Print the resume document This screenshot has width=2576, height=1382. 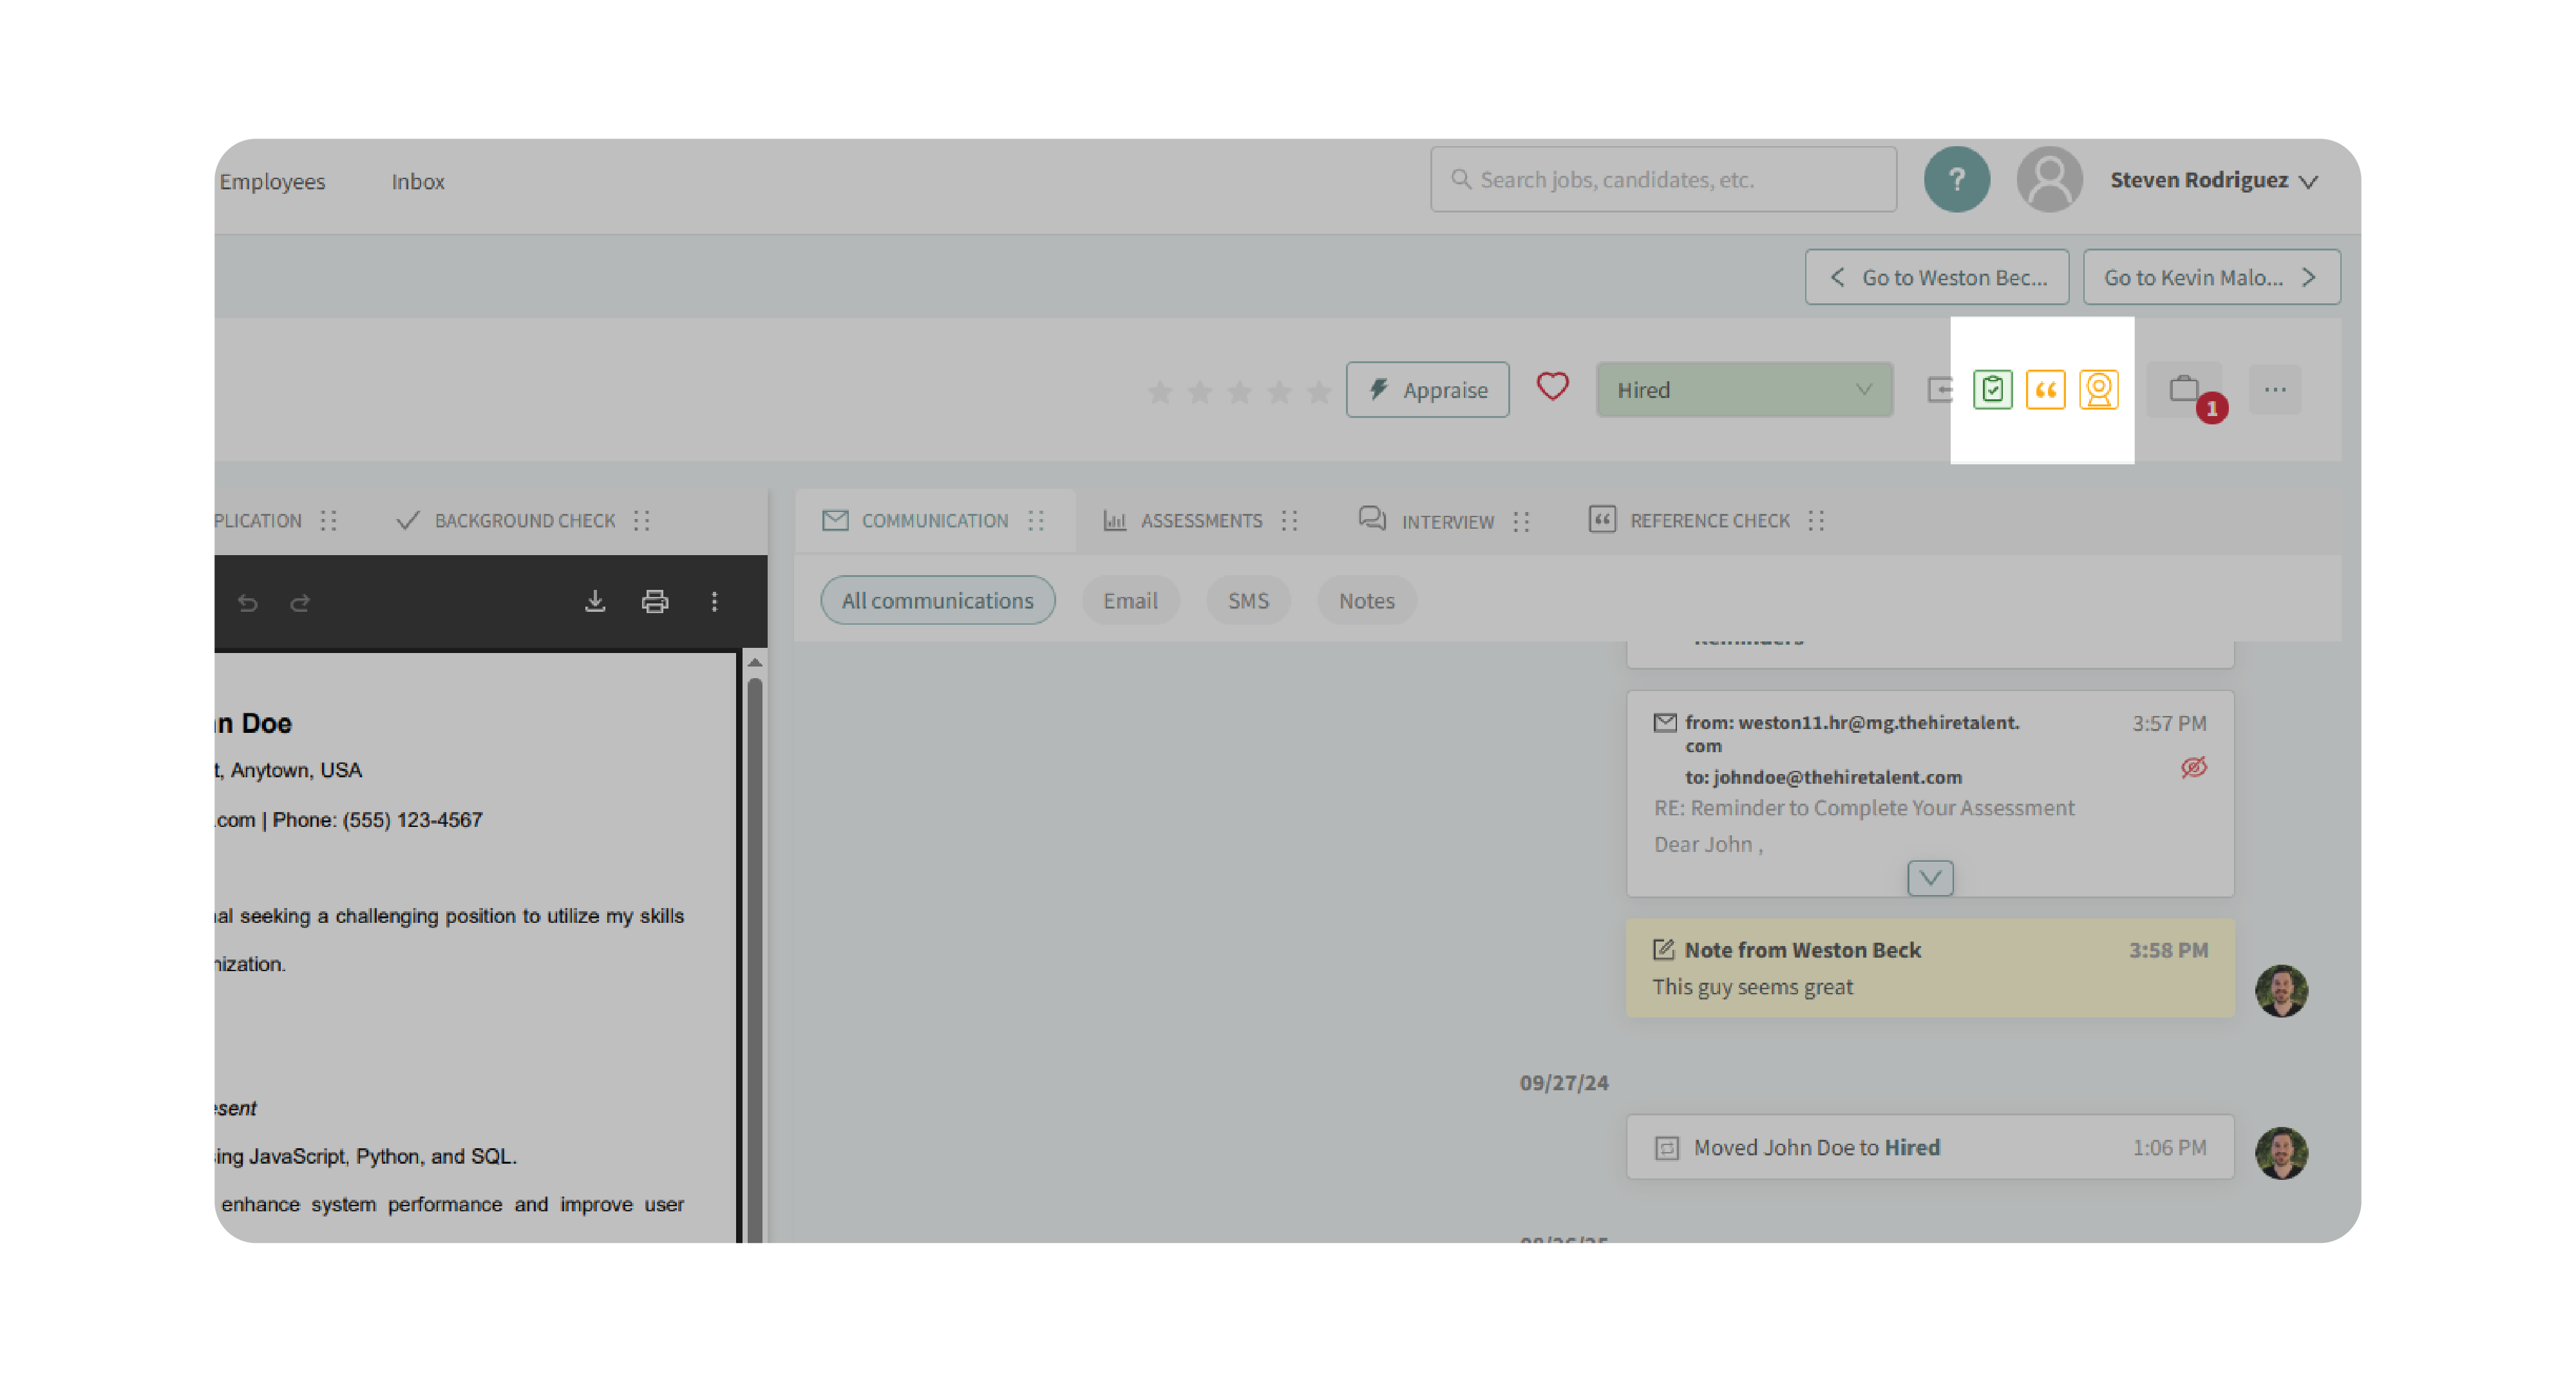(x=655, y=601)
